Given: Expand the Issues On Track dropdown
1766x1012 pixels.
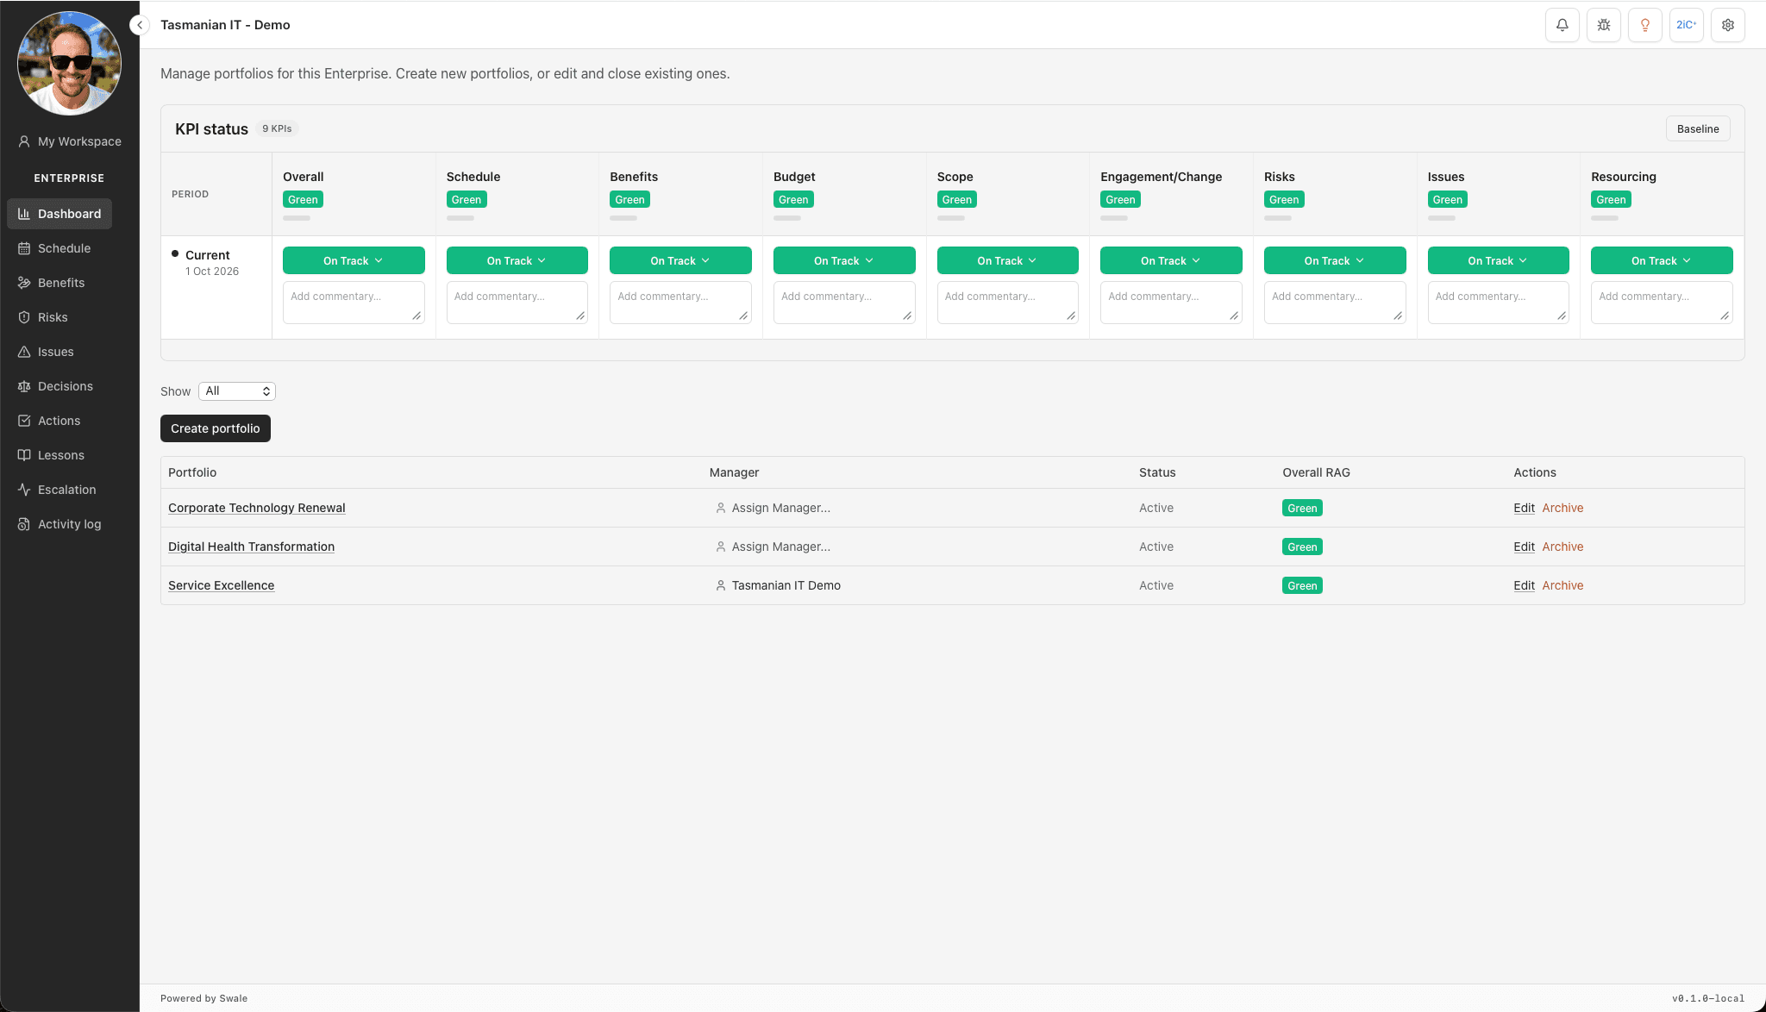Looking at the screenshot, I should [1498, 260].
